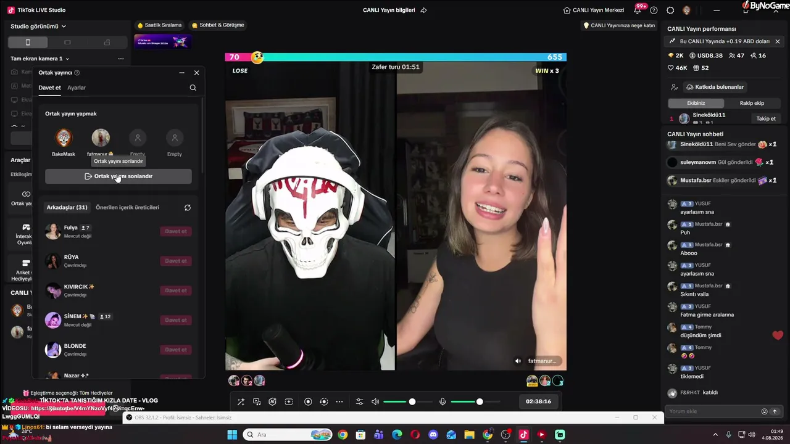Search in the Ortak yayıncı panel
The image size is (790, 444).
pyautogui.click(x=193, y=88)
